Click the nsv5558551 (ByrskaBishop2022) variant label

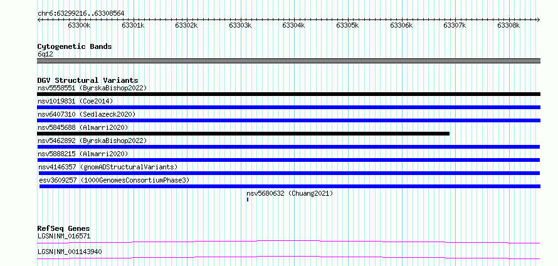pyautogui.click(x=92, y=88)
